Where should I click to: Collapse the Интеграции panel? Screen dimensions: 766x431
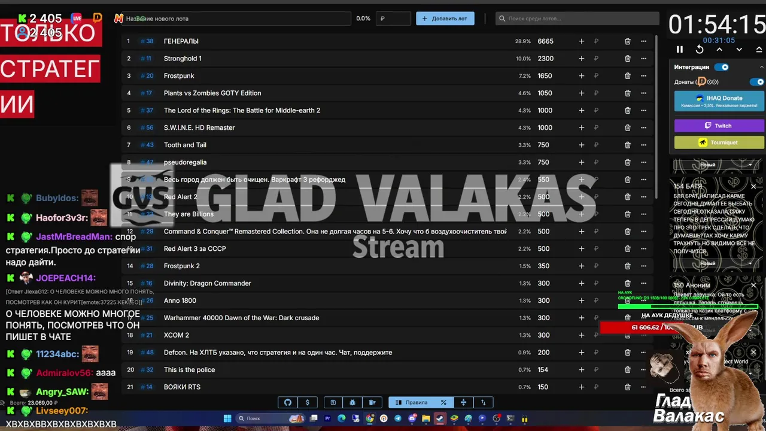(x=762, y=67)
